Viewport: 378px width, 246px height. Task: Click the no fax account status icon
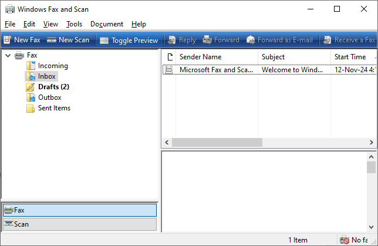[x=344, y=240]
